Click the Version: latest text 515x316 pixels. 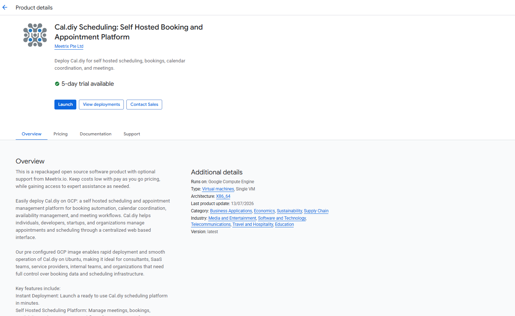coord(205,232)
